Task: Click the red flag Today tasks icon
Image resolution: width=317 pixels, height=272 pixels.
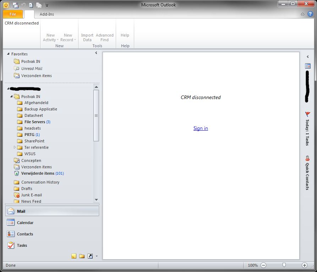Action: tap(307, 114)
